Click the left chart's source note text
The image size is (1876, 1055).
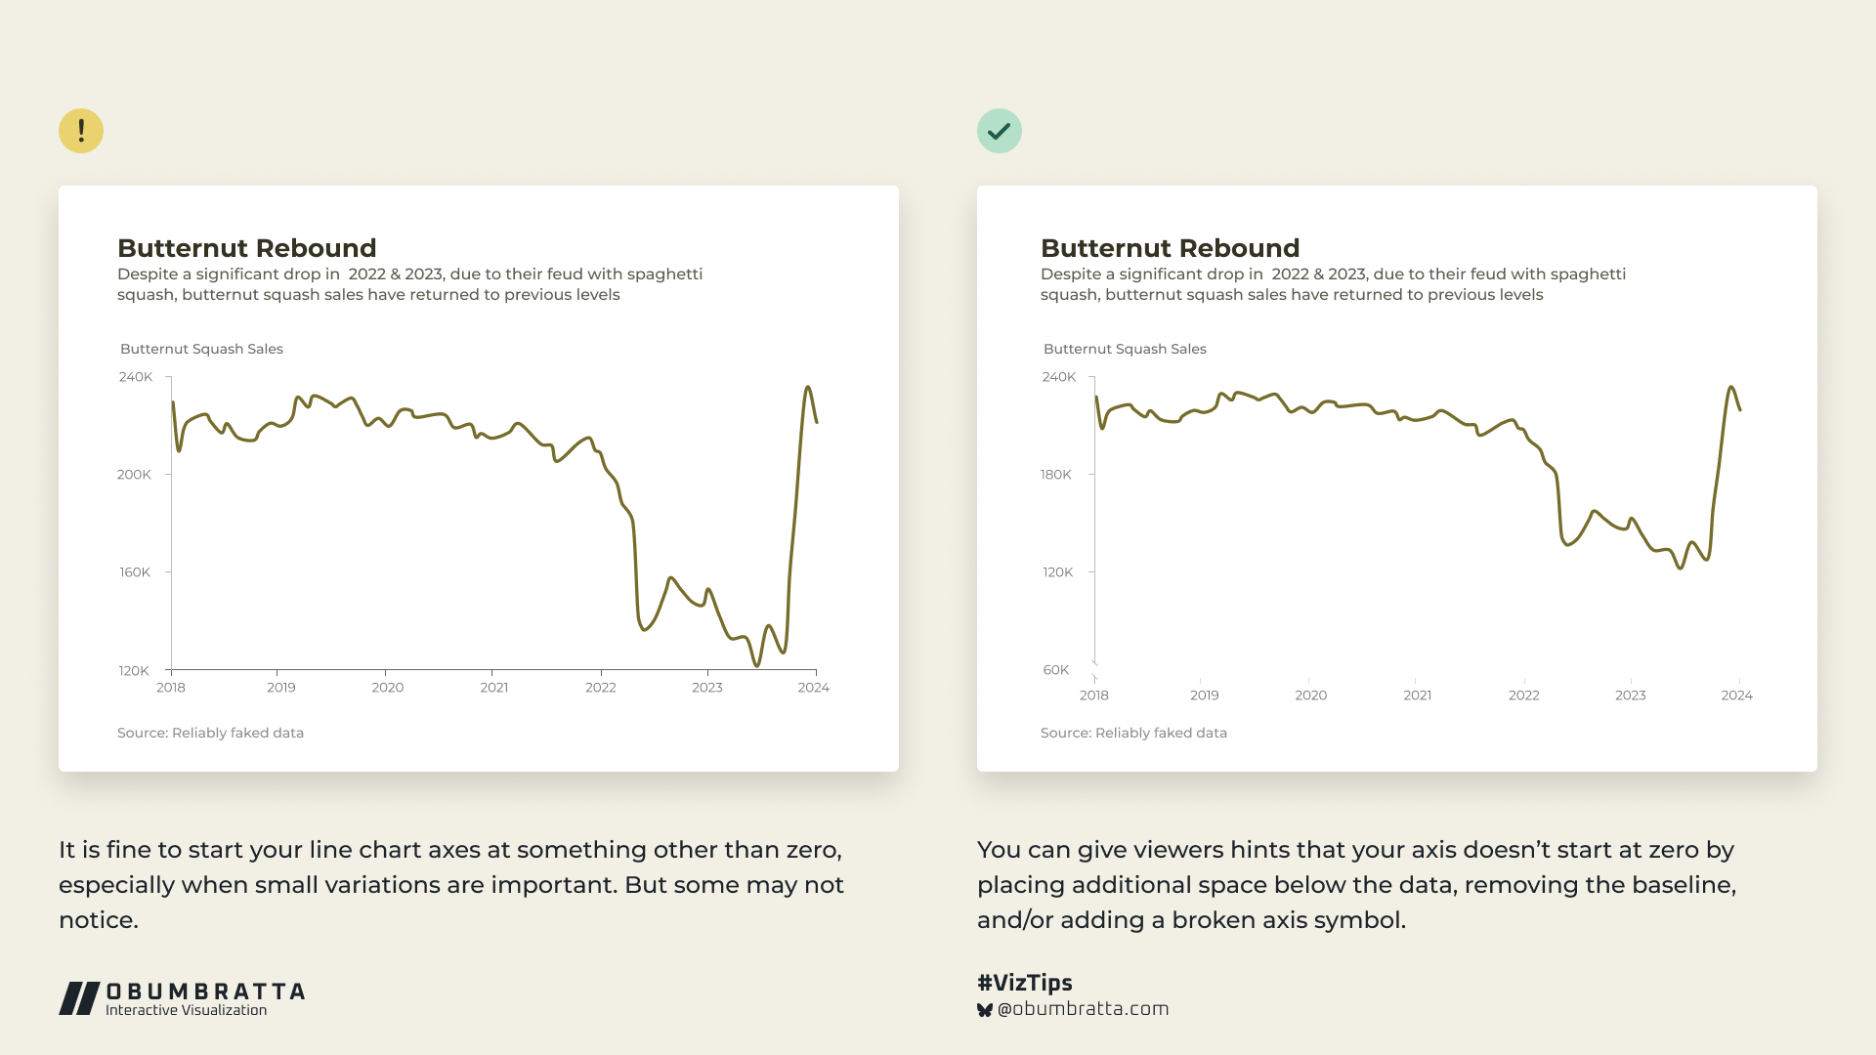click(x=210, y=733)
